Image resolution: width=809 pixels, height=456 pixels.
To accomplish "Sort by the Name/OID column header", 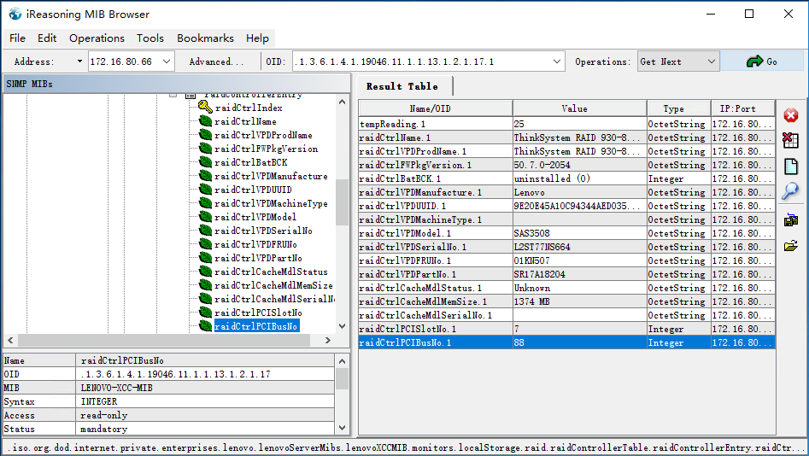I will point(436,108).
